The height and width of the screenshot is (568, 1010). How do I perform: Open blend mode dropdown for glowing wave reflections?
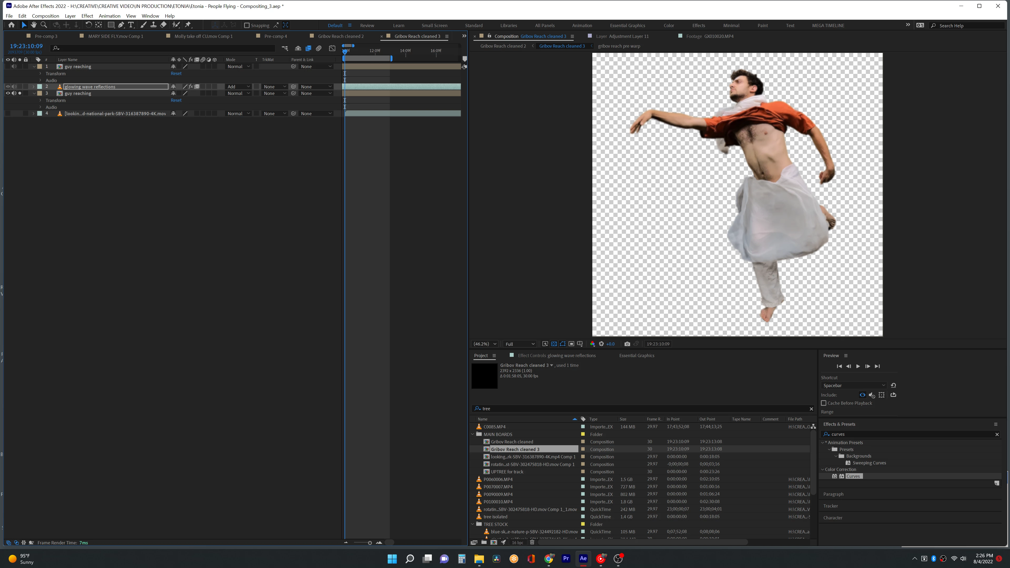point(238,87)
